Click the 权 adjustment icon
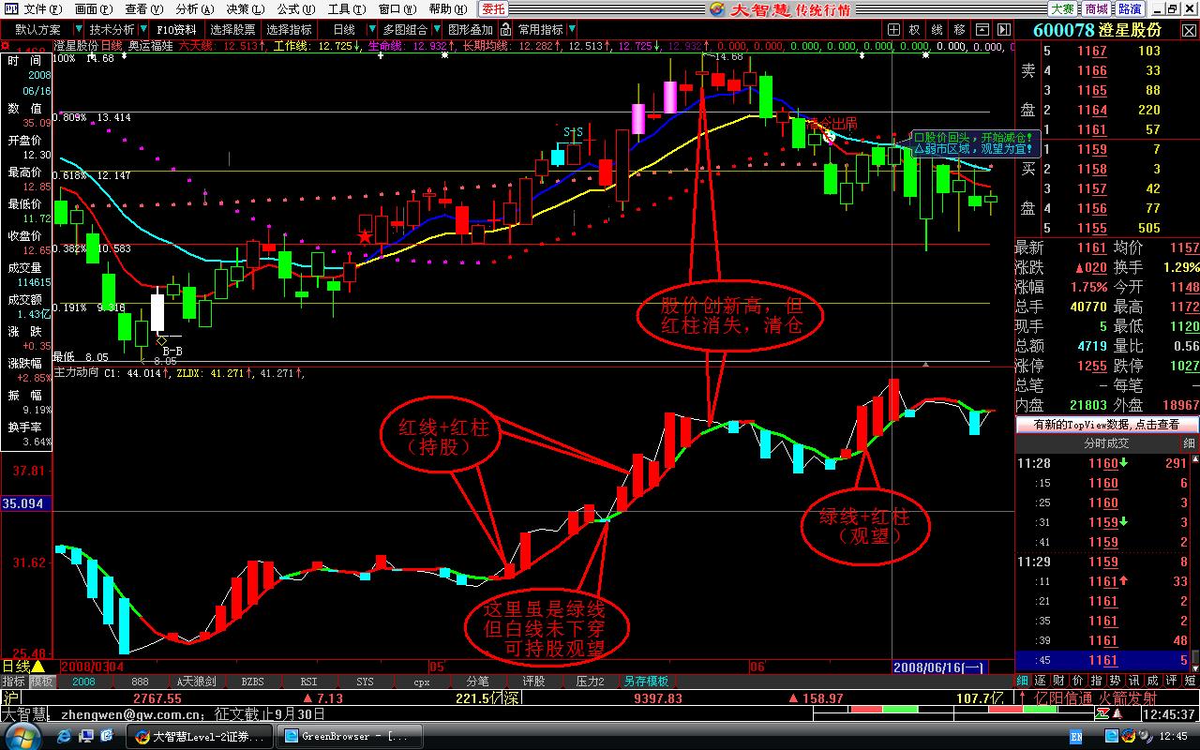 coord(915,30)
